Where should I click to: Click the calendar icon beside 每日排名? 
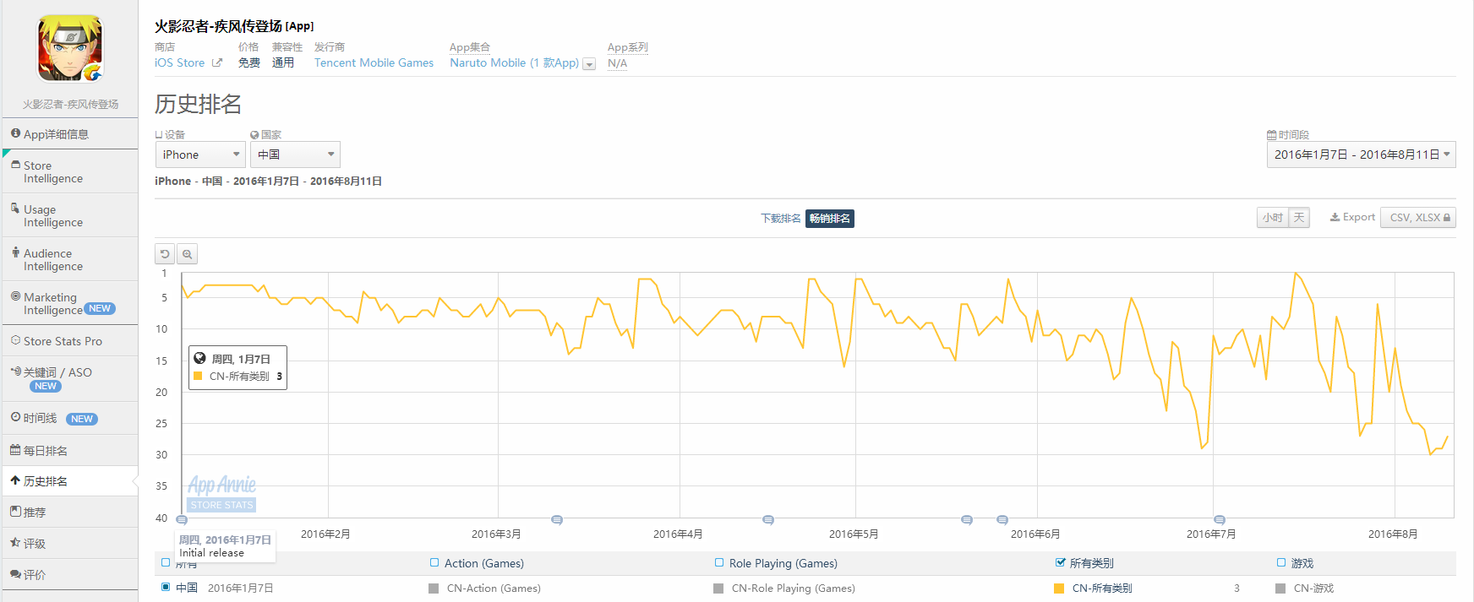tap(15, 450)
